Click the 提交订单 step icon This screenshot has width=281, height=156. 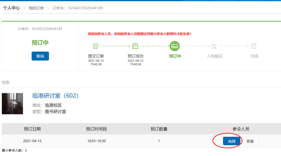pyautogui.click(x=96, y=46)
